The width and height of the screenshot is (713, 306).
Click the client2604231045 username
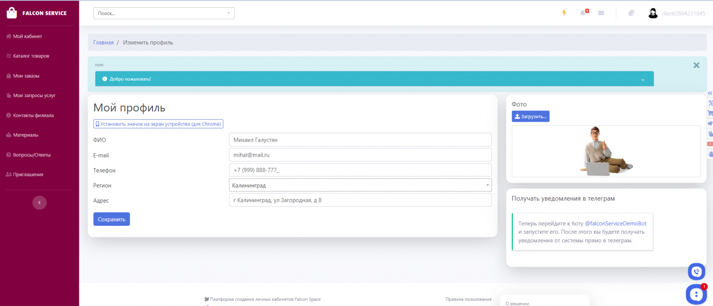point(683,13)
